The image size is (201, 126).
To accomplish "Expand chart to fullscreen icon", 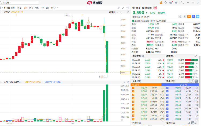I will coord(123,8).
